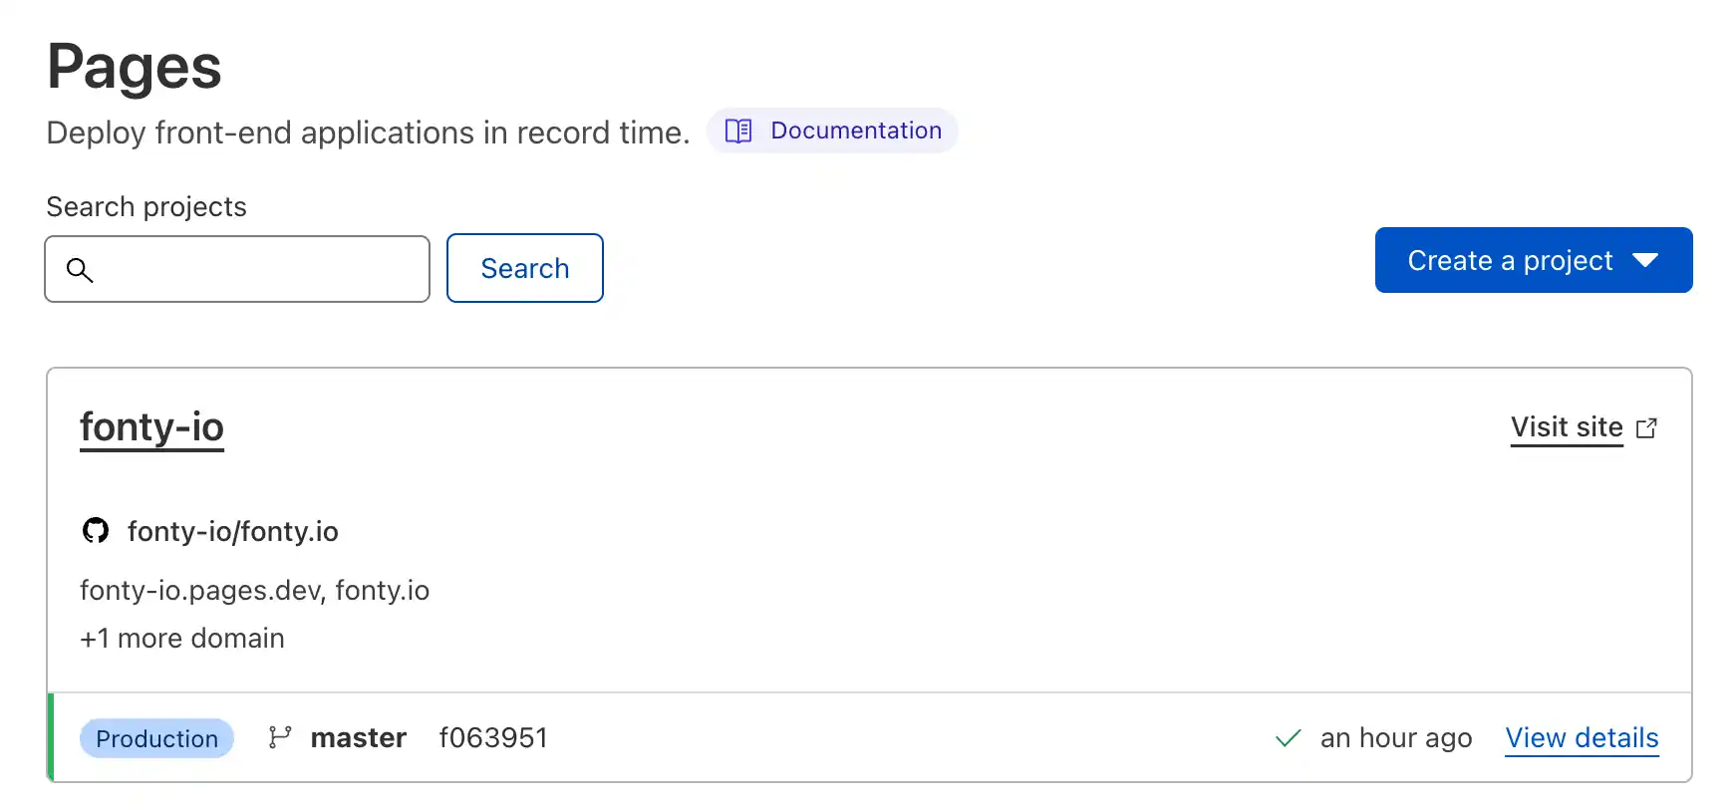This screenshot has height=809, width=1734.
Task: Click the Visit site link
Action: click(1566, 426)
